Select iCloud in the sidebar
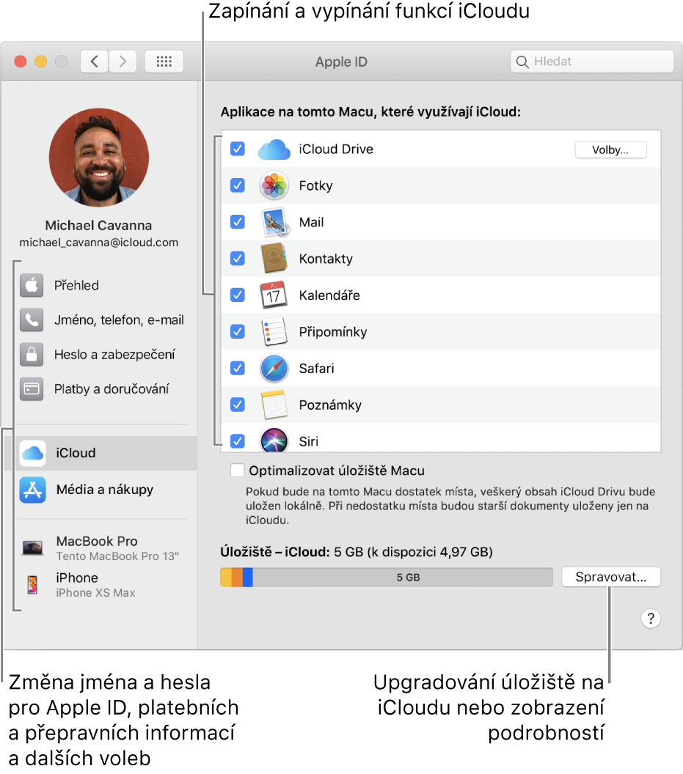 click(x=101, y=453)
